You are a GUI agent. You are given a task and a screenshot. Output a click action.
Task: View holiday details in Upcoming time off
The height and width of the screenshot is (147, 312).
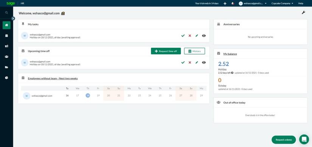click(x=204, y=63)
